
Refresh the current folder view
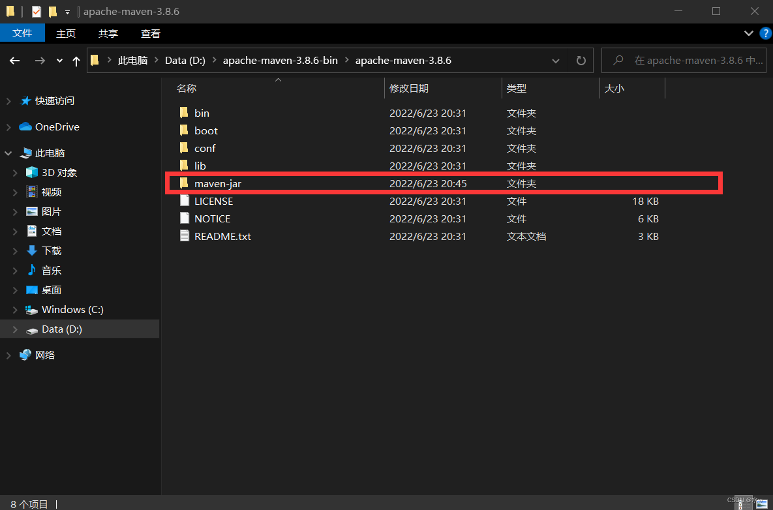[581, 61]
